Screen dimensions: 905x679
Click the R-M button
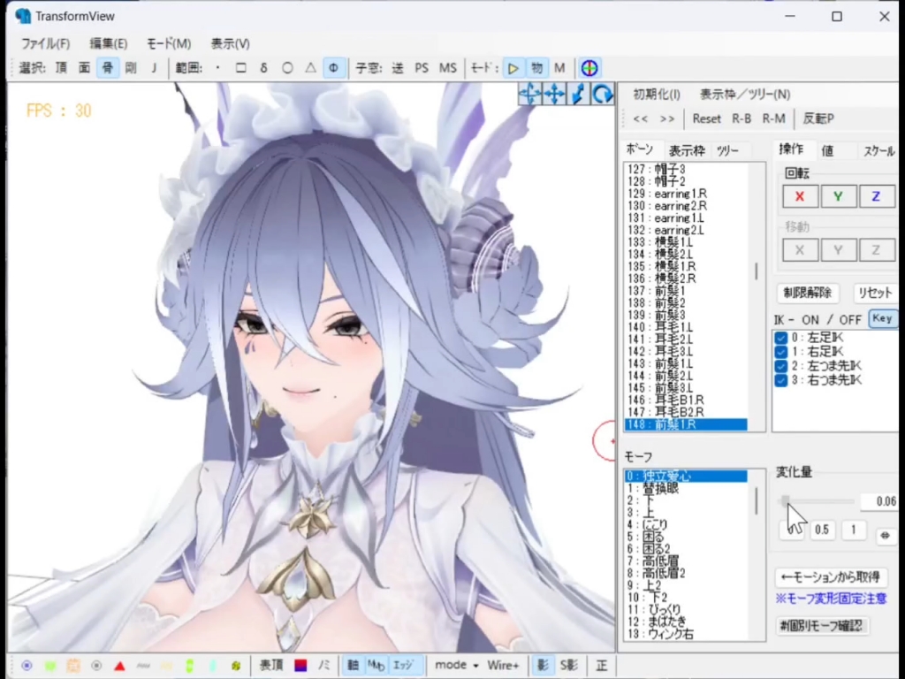point(774,118)
